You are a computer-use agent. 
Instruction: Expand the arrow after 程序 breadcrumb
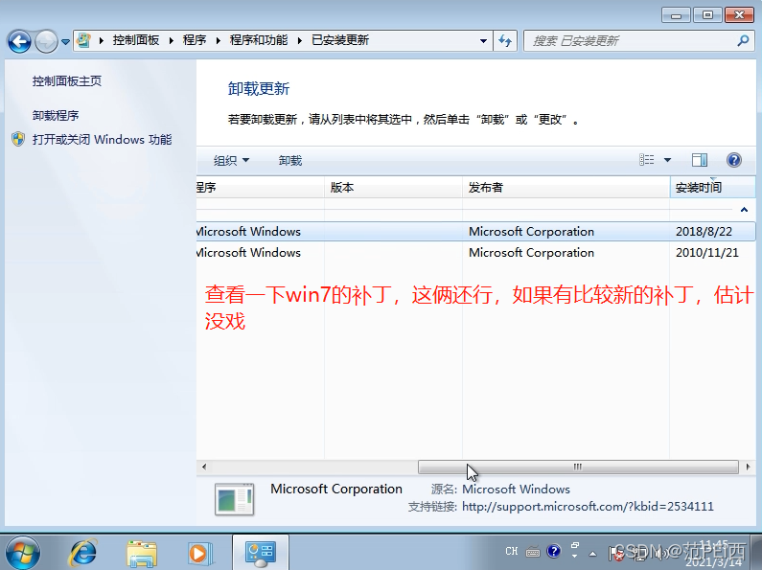pos(219,41)
